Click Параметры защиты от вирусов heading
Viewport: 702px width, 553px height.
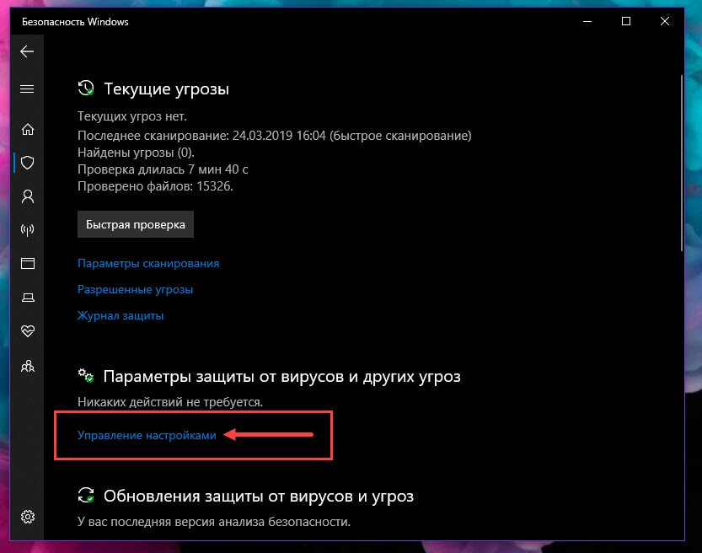[281, 377]
